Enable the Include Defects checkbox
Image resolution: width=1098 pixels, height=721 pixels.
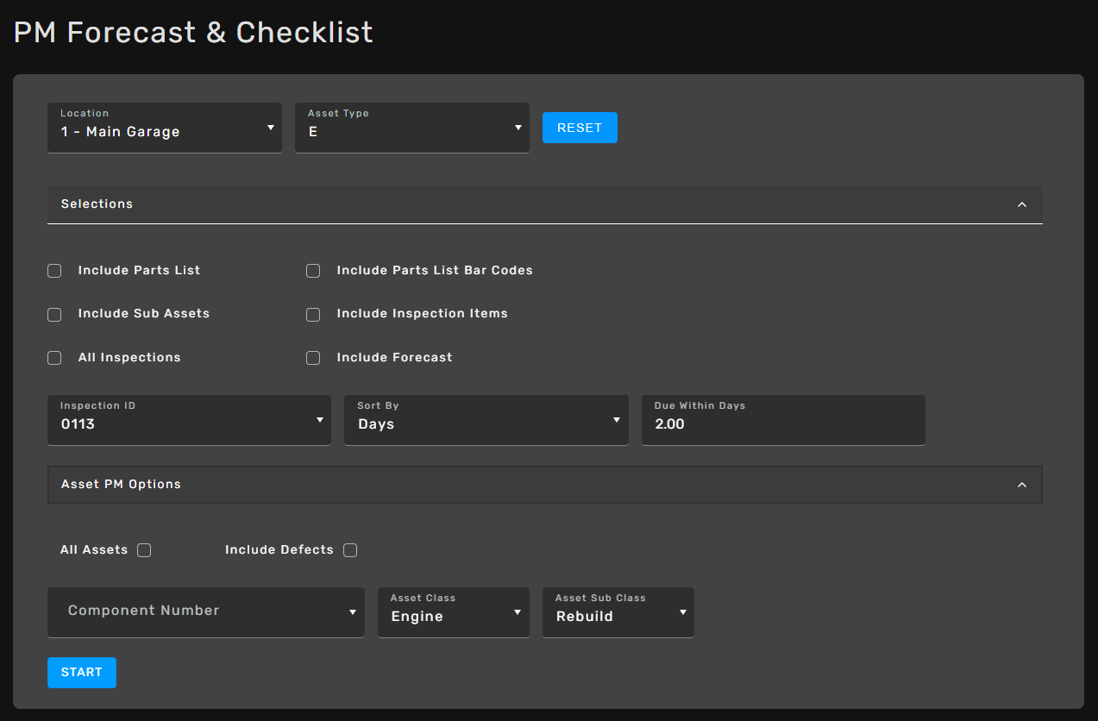350,550
